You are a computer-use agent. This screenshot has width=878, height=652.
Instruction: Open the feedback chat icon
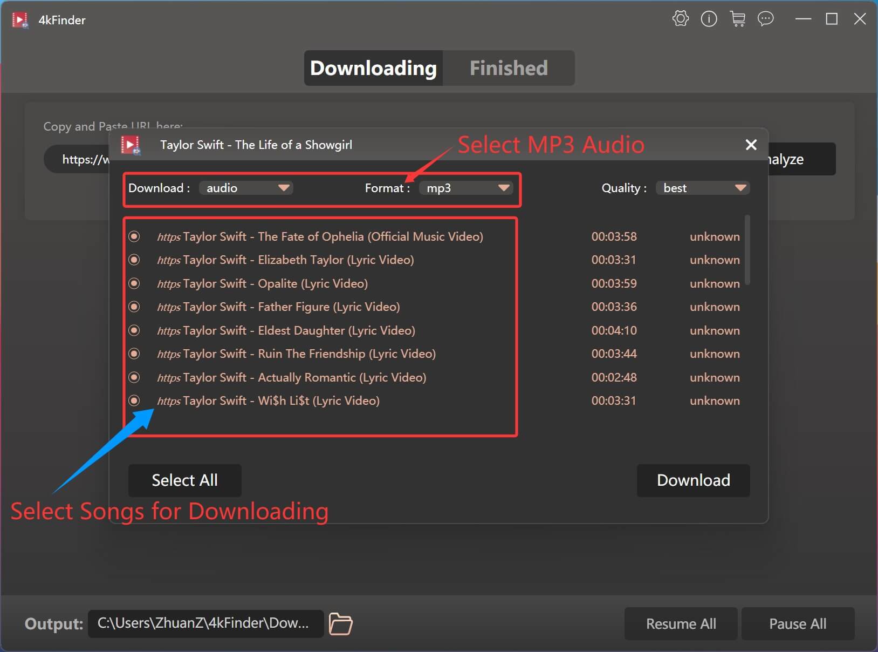[x=765, y=19]
